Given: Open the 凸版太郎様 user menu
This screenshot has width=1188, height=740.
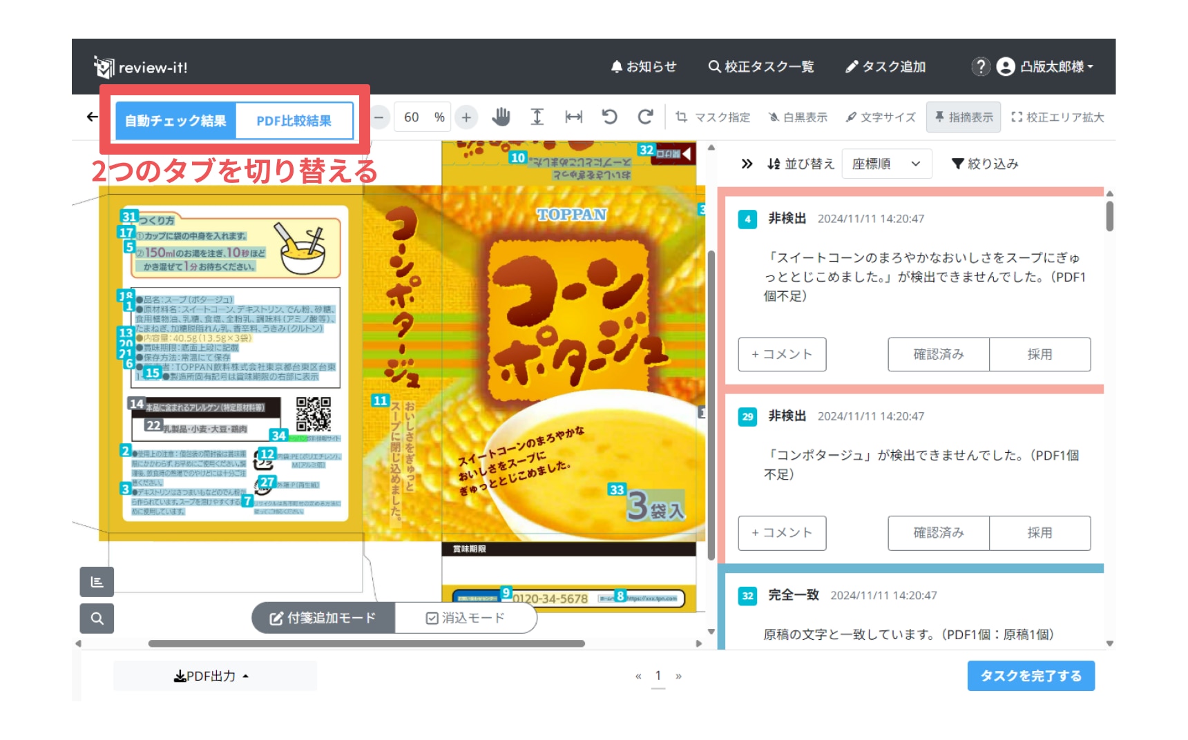Looking at the screenshot, I should pyautogui.click(x=1046, y=67).
